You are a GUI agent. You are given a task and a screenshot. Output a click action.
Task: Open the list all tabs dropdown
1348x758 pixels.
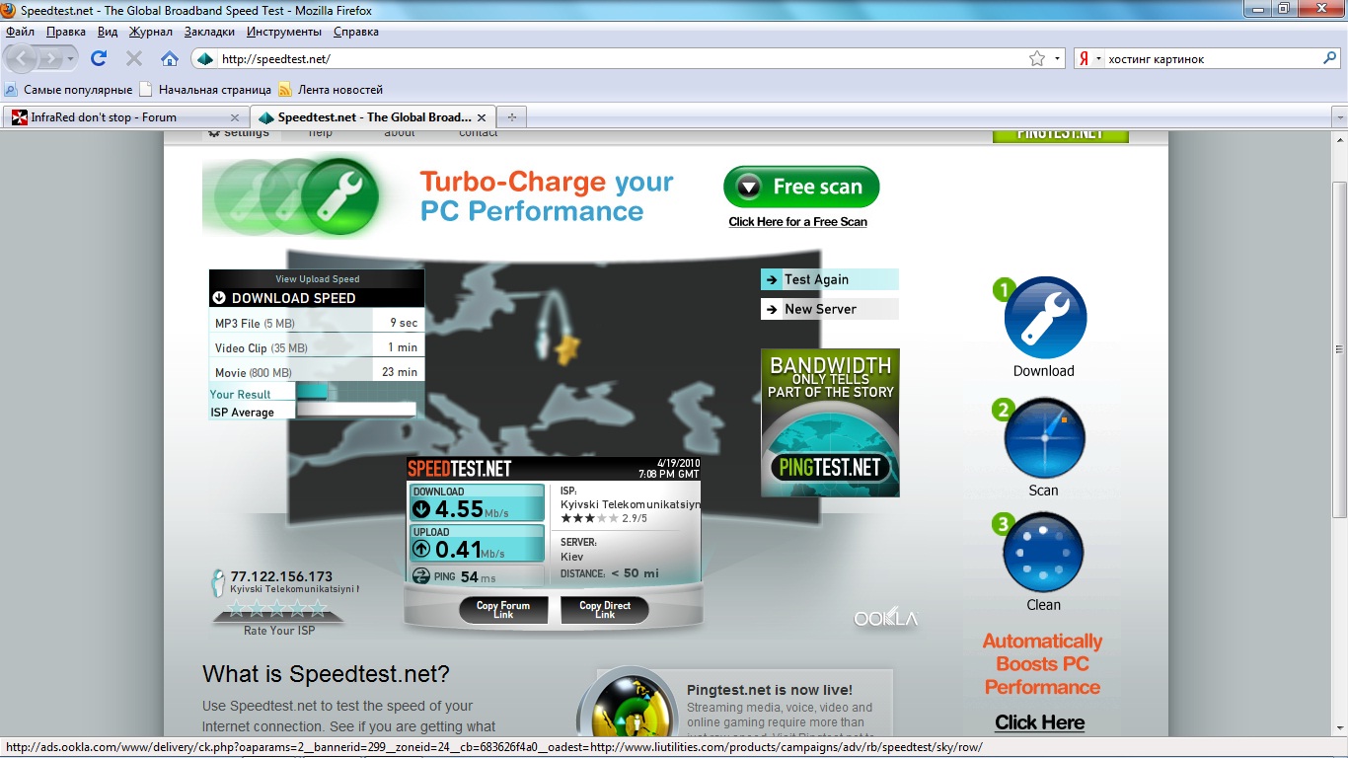(1339, 117)
